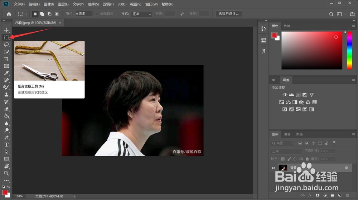Select the Dodge tool

tap(6, 130)
